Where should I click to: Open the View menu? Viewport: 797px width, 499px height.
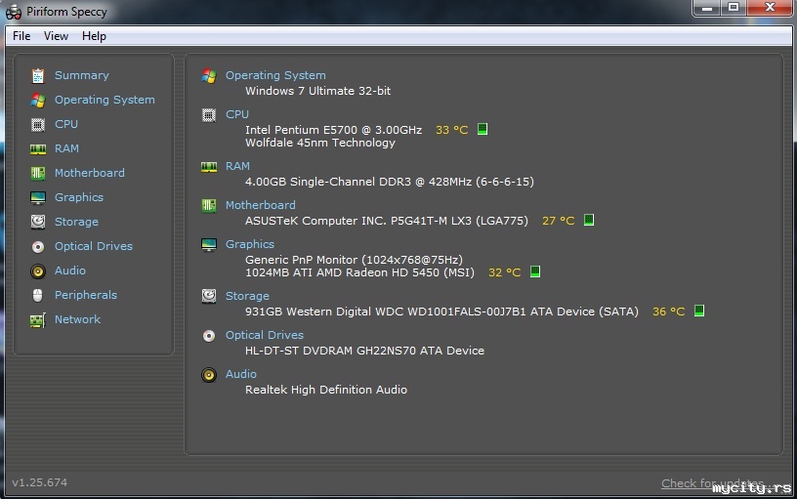pyautogui.click(x=56, y=36)
